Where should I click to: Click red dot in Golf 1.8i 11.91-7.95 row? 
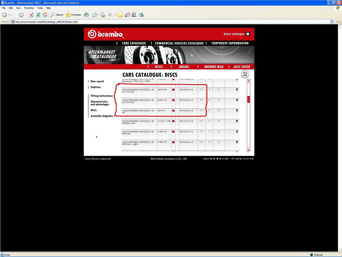pos(173,121)
